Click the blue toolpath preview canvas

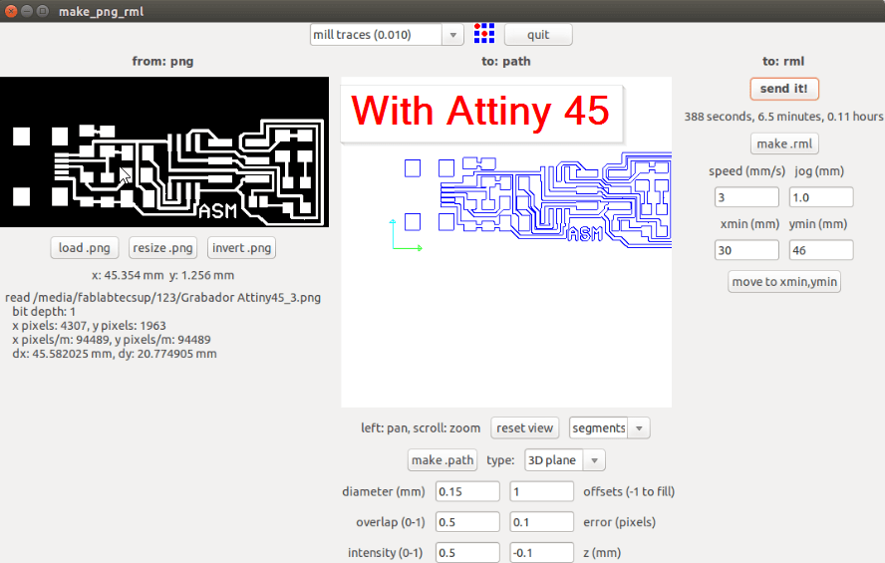coord(506,242)
